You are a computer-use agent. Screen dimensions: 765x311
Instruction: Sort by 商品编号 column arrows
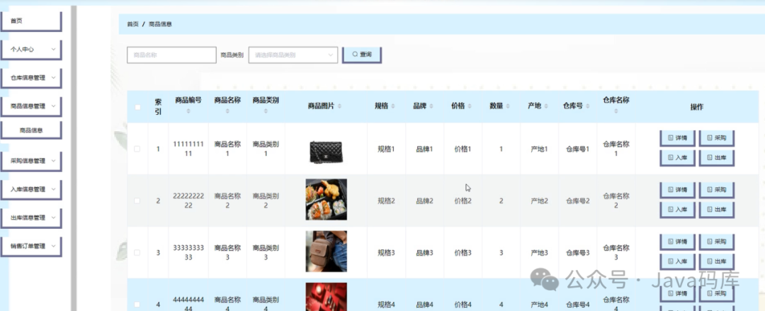[188, 111]
